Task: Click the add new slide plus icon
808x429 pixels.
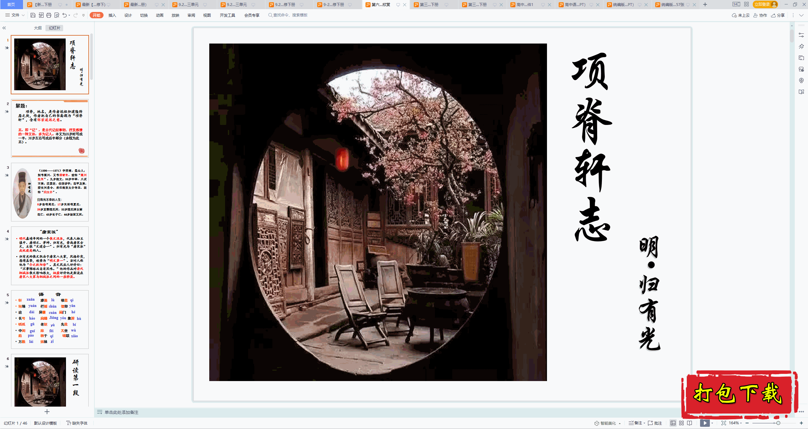Action: 47,412
